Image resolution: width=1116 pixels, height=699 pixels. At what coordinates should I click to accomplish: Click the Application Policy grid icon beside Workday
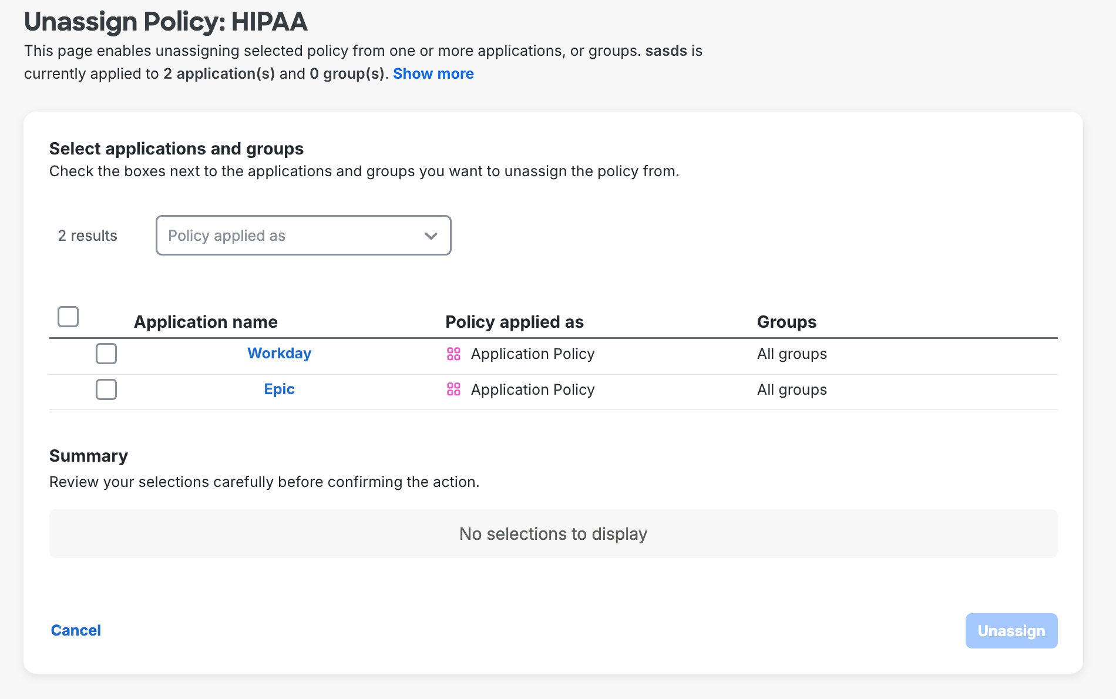pyautogui.click(x=454, y=354)
